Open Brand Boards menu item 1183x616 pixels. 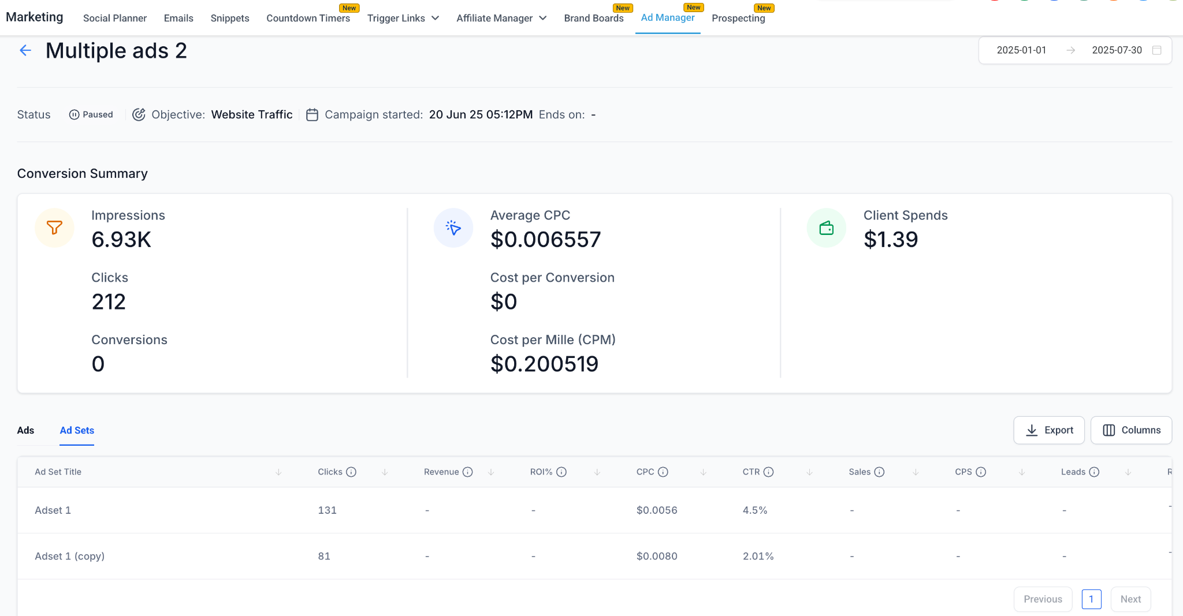(x=594, y=18)
